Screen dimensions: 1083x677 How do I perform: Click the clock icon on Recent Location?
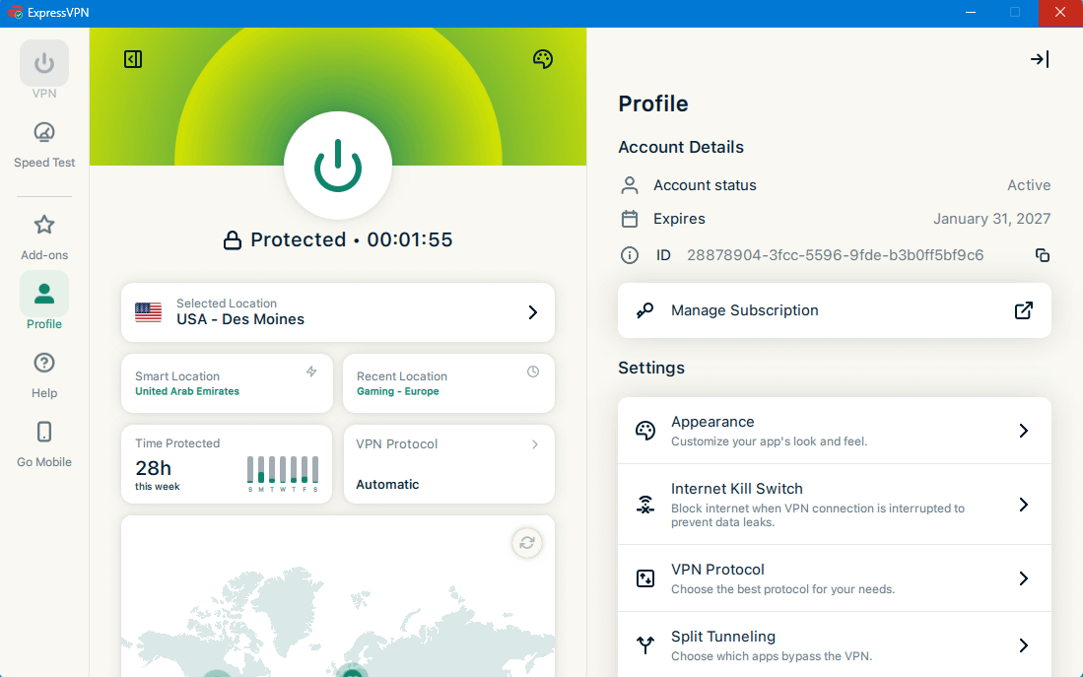pos(533,372)
